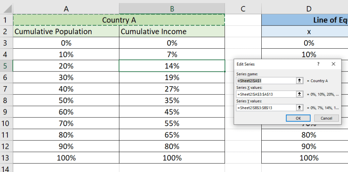The image size is (348, 172).
Task: Click into the Series X values field
Action: coord(266,94)
